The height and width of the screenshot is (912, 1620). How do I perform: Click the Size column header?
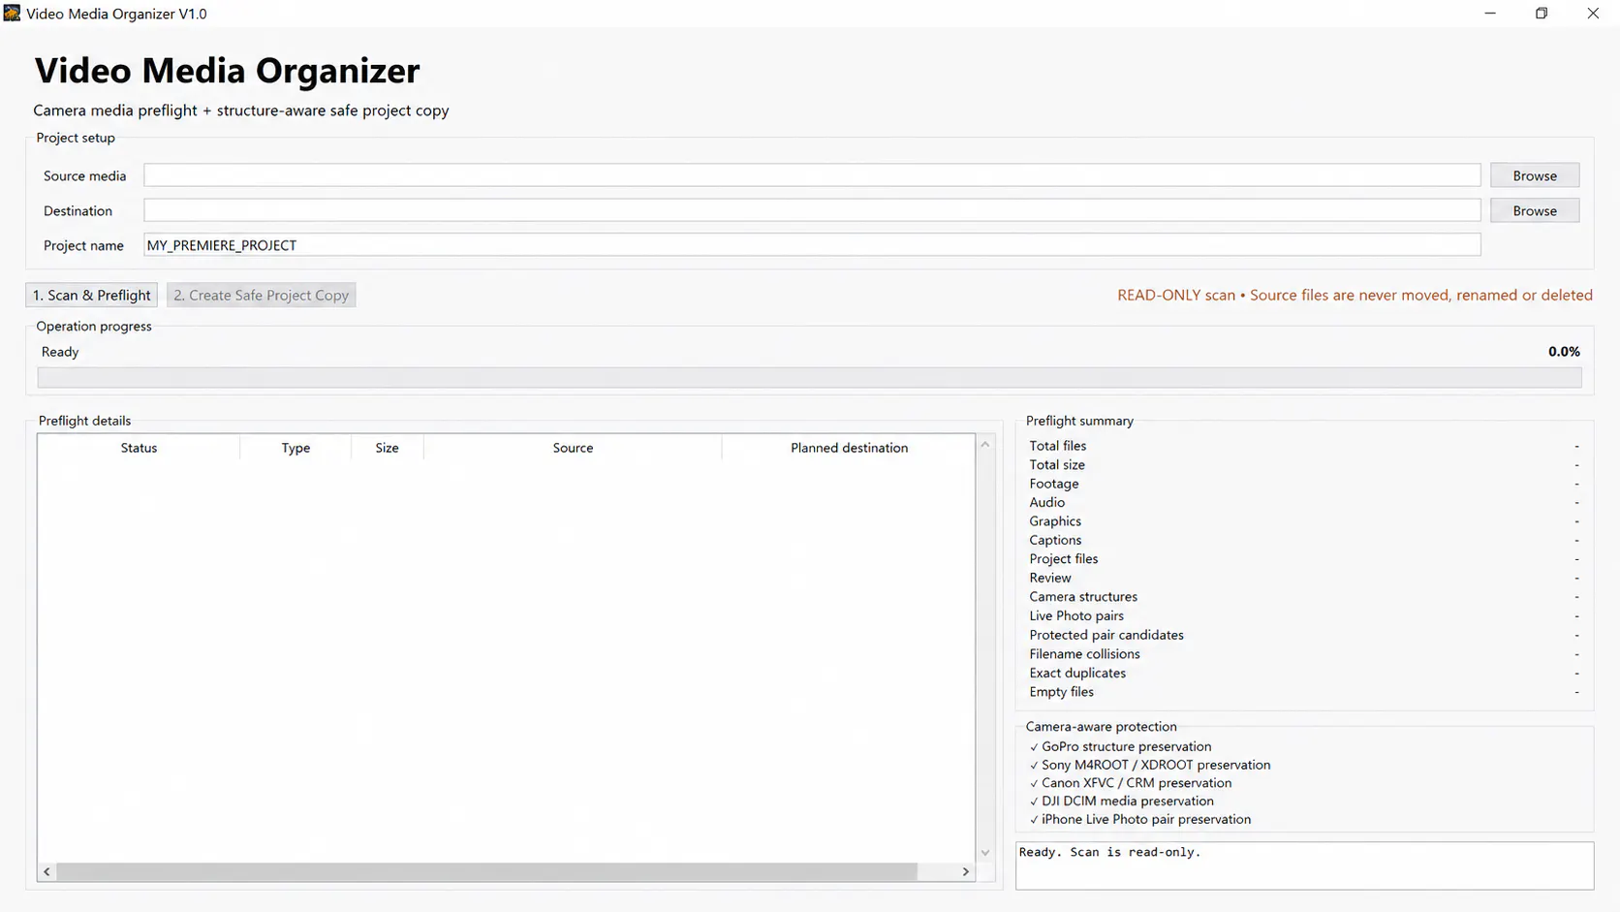(x=387, y=448)
